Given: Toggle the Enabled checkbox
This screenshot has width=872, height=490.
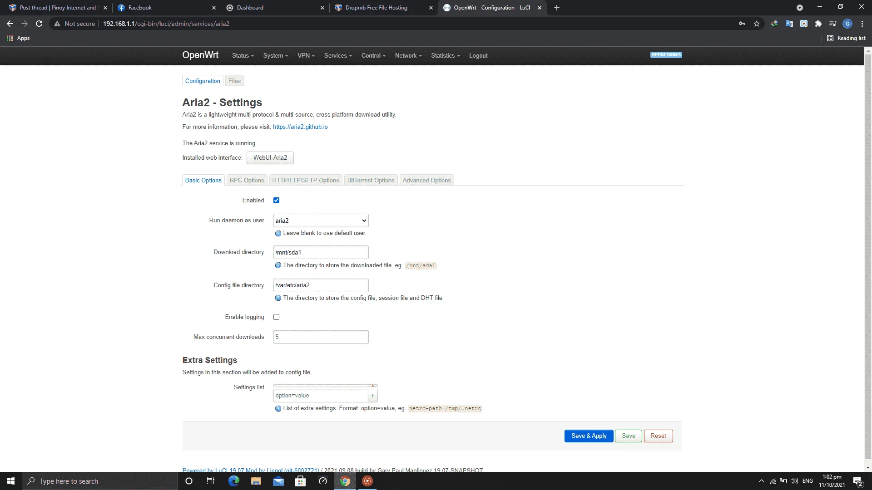Looking at the screenshot, I should pos(276,201).
